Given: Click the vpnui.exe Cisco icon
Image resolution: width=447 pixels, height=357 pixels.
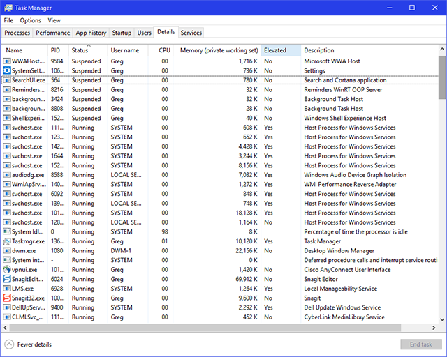Looking at the screenshot, I should 7,270.
